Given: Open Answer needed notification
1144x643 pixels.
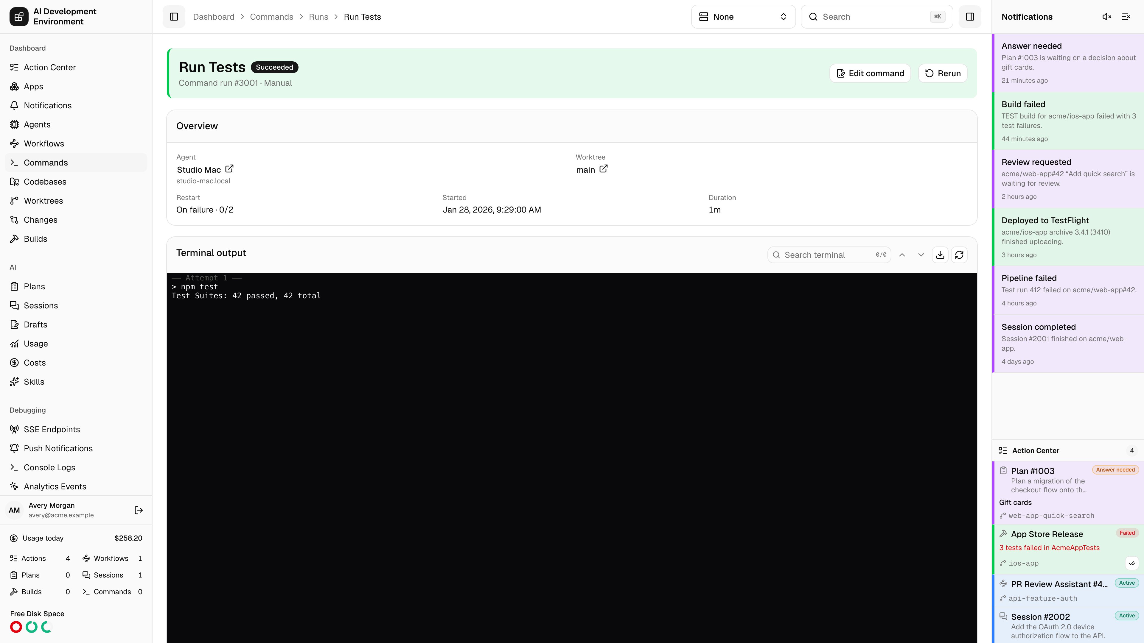Looking at the screenshot, I should [1068, 63].
